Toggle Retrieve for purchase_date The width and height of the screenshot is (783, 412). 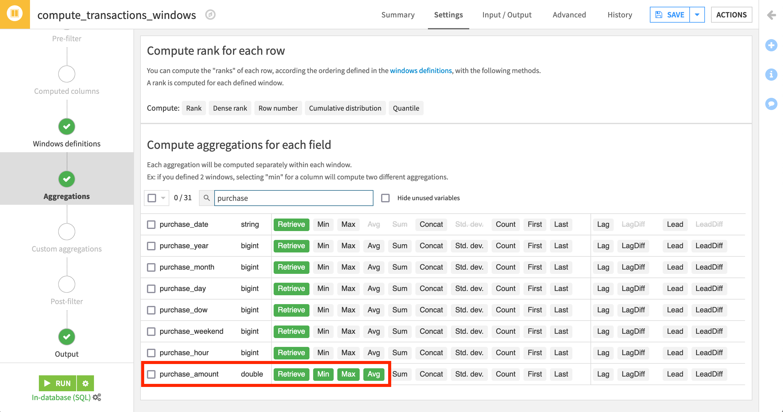click(291, 224)
